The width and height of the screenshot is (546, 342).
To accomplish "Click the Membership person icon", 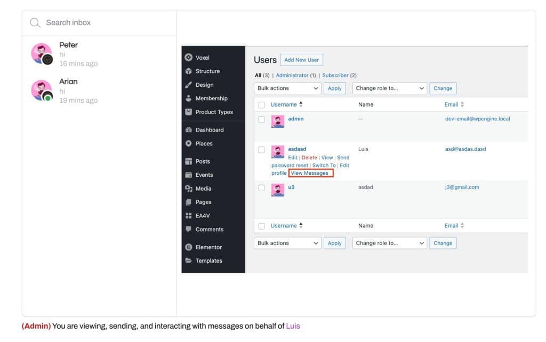I will (188, 99).
